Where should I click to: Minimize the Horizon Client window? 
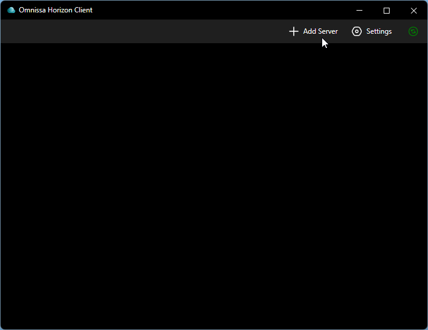[x=359, y=10]
